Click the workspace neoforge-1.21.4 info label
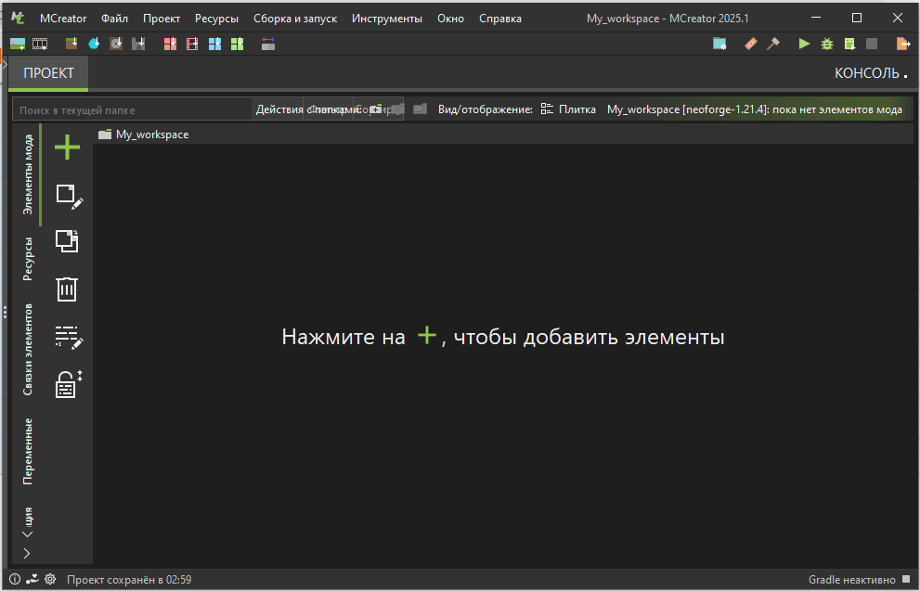 click(755, 109)
